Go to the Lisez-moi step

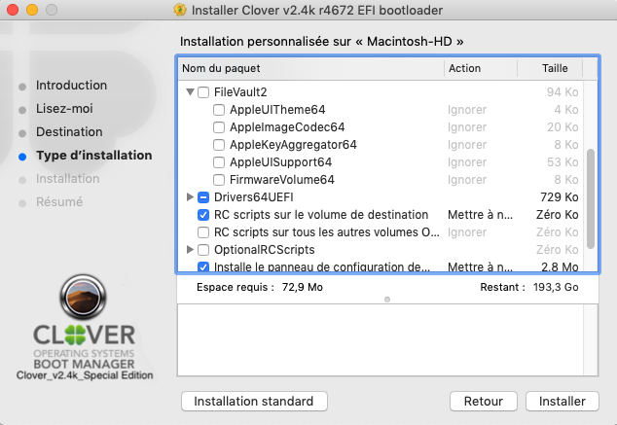64,109
